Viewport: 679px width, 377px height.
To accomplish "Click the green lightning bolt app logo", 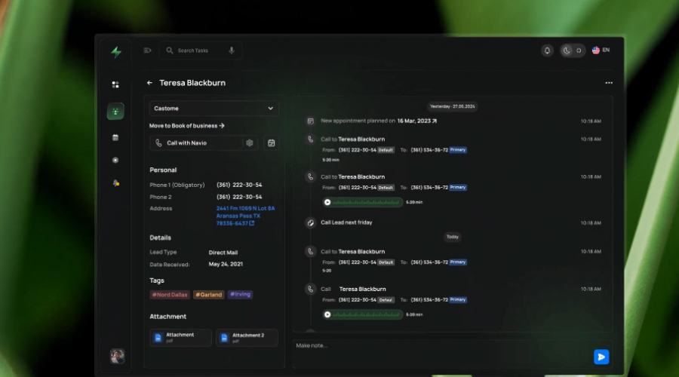I will tap(116, 52).
